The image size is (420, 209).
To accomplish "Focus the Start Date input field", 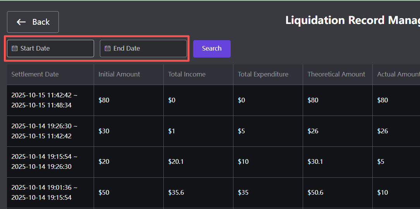I will 54,49.
